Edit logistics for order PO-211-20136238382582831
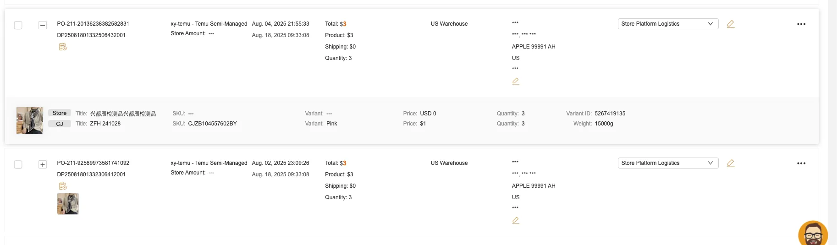Viewport: 837px width, 245px height. tap(731, 24)
